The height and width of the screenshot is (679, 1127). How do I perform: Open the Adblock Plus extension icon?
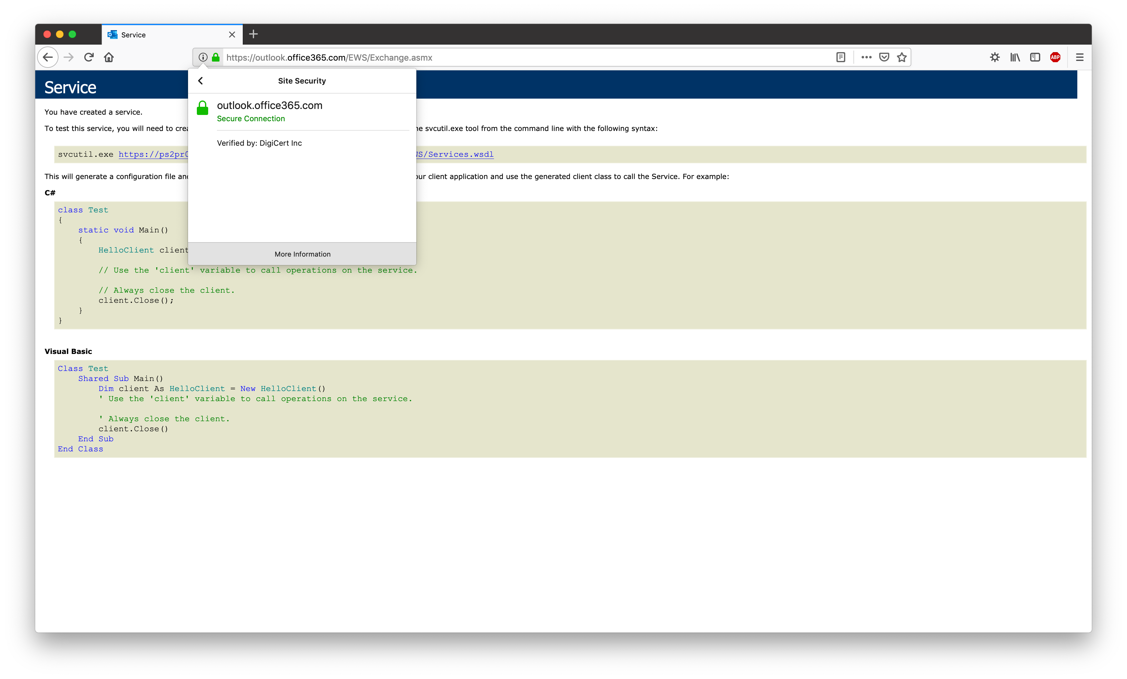click(x=1055, y=57)
